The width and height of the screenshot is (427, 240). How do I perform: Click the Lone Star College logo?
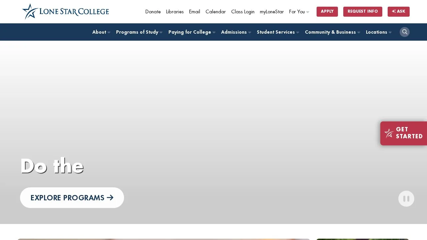point(66,11)
